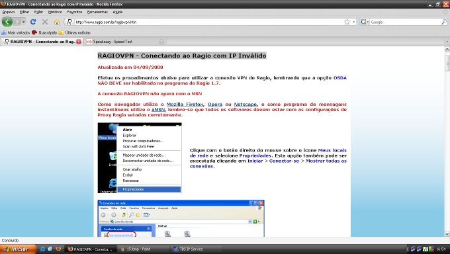Open the Ferramentas menu
Image resolution: width=450 pixels, height=254 pixels.
pos(97,12)
